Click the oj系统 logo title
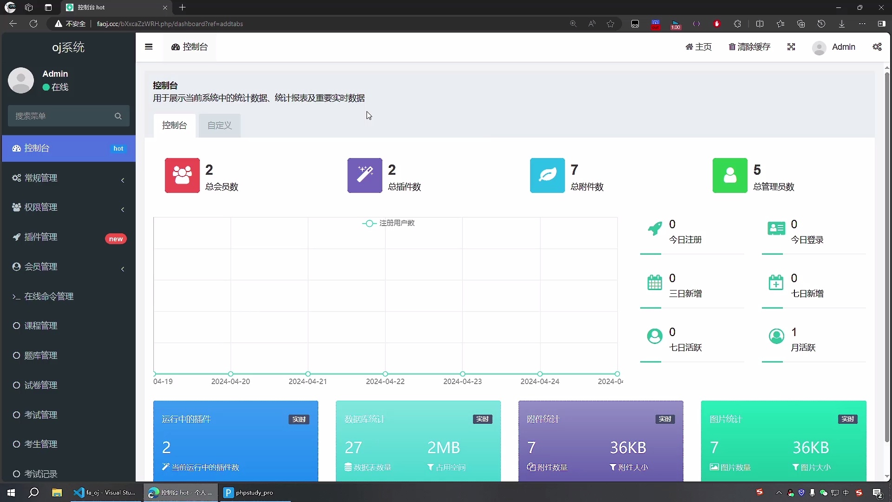Viewport: 892px width, 502px height. click(x=68, y=47)
